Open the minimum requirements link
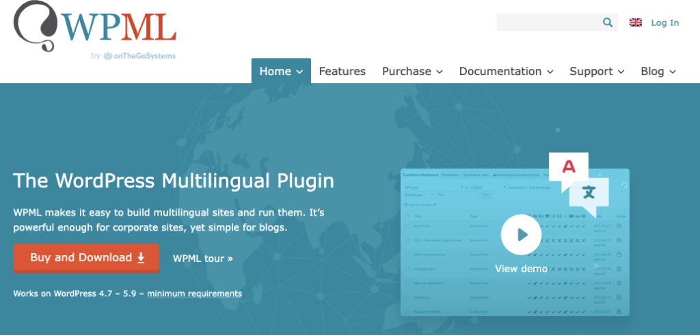The width and height of the screenshot is (700, 335). pos(195,293)
